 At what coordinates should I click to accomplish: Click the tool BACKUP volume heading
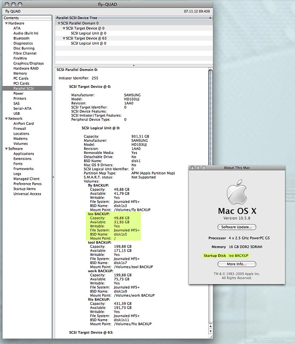click(x=100, y=243)
